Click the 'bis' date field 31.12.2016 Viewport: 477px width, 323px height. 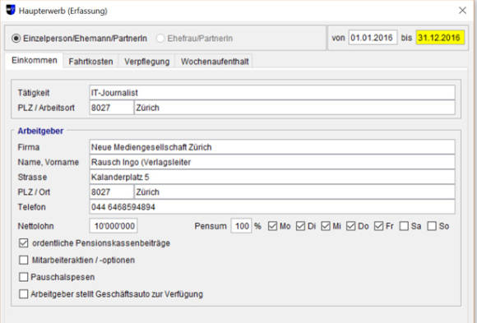440,38
